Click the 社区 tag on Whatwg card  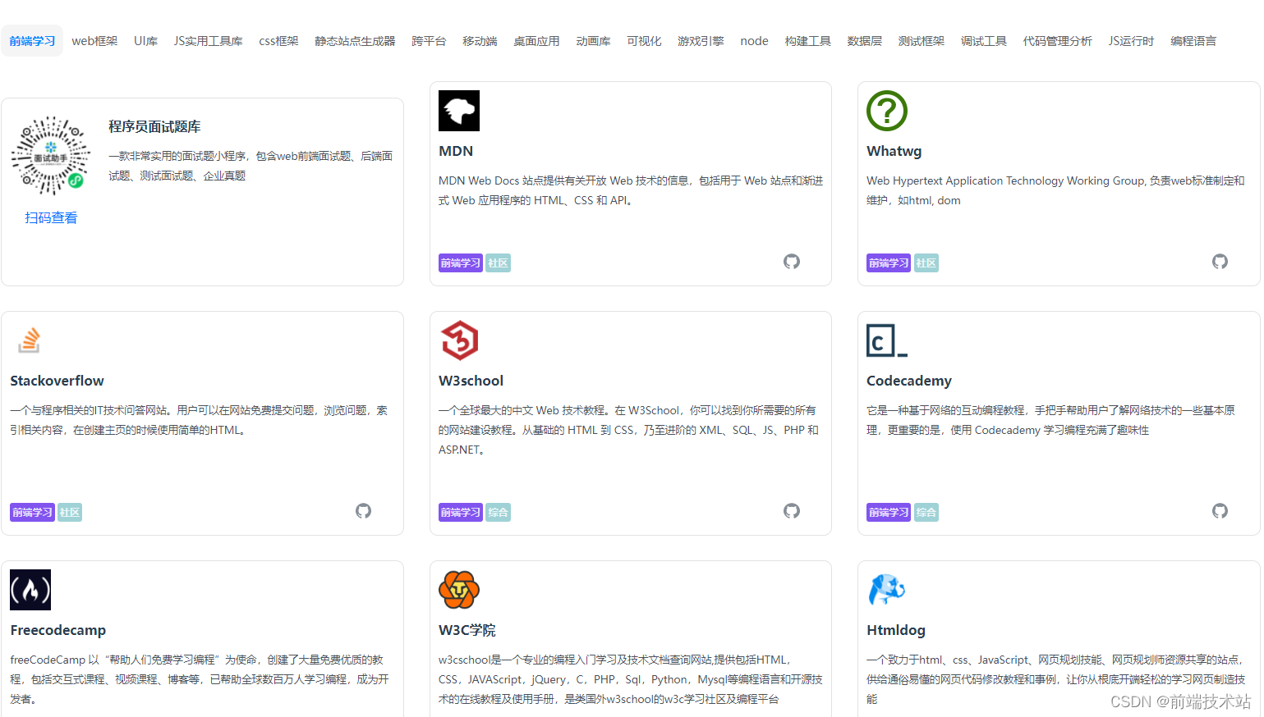coord(926,263)
